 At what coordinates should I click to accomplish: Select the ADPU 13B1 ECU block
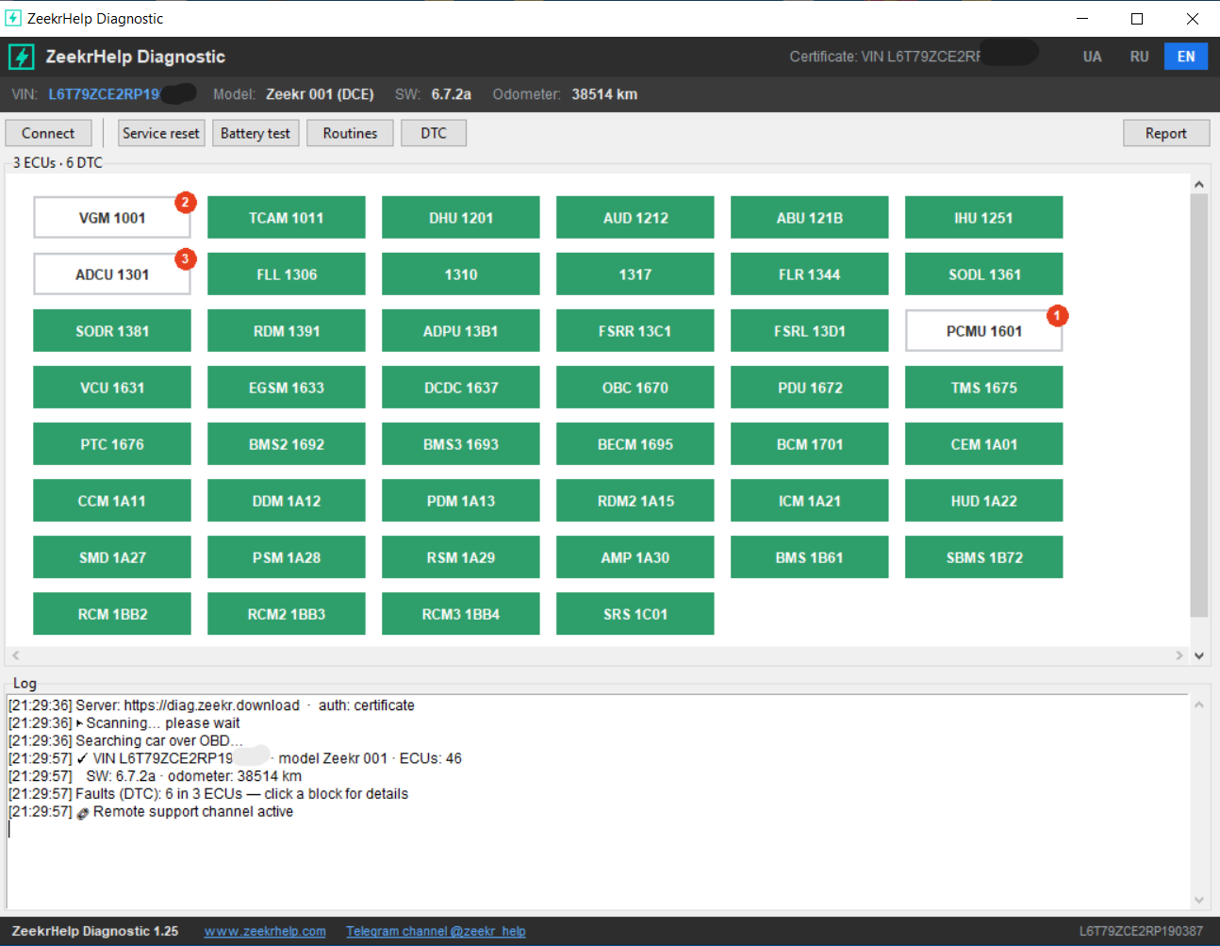pyautogui.click(x=461, y=331)
